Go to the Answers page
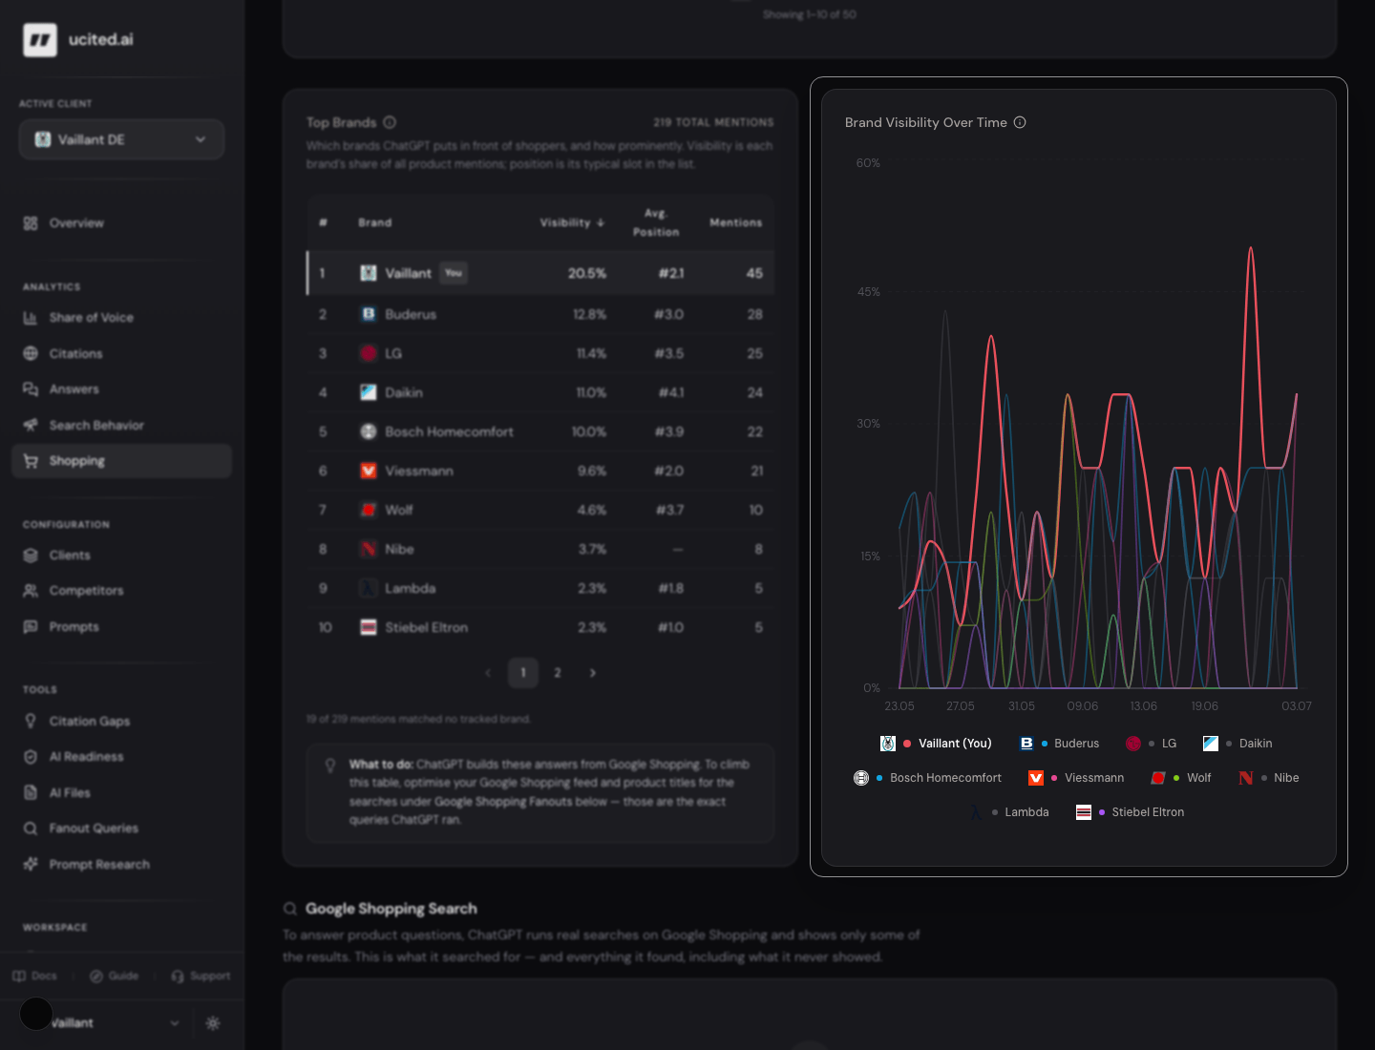The image size is (1375, 1050). click(x=121, y=389)
